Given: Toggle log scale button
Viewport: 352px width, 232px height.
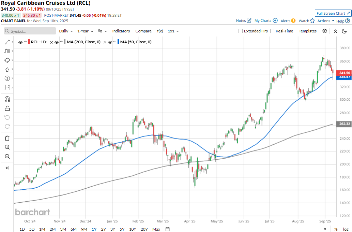Looking at the screenshot, I should (x=346, y=229).
